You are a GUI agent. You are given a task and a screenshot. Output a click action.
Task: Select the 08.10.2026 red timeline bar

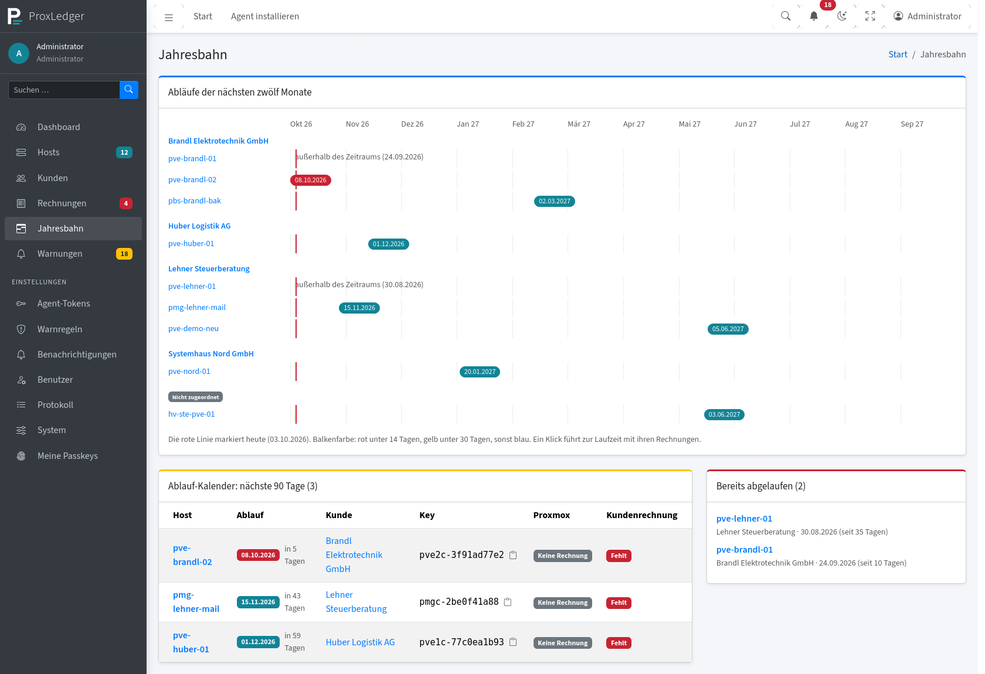[x=311, y=180]
